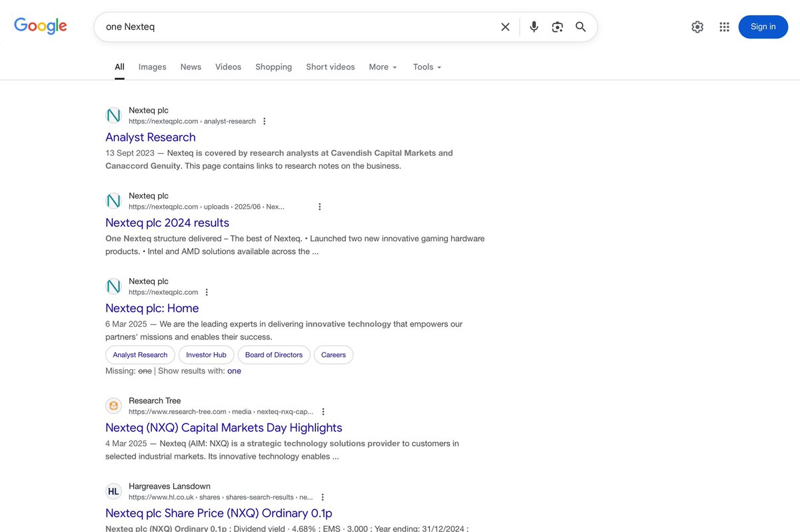Image resolution: width=800 pixels, height=532 pixels.
Task: Expand the Tools dropdown
Action: click(427, 67)
